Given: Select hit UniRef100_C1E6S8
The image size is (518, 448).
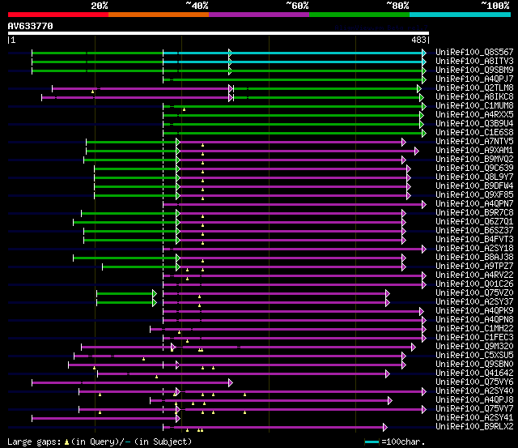Looking at the screenshot, I should pos(474,133).
